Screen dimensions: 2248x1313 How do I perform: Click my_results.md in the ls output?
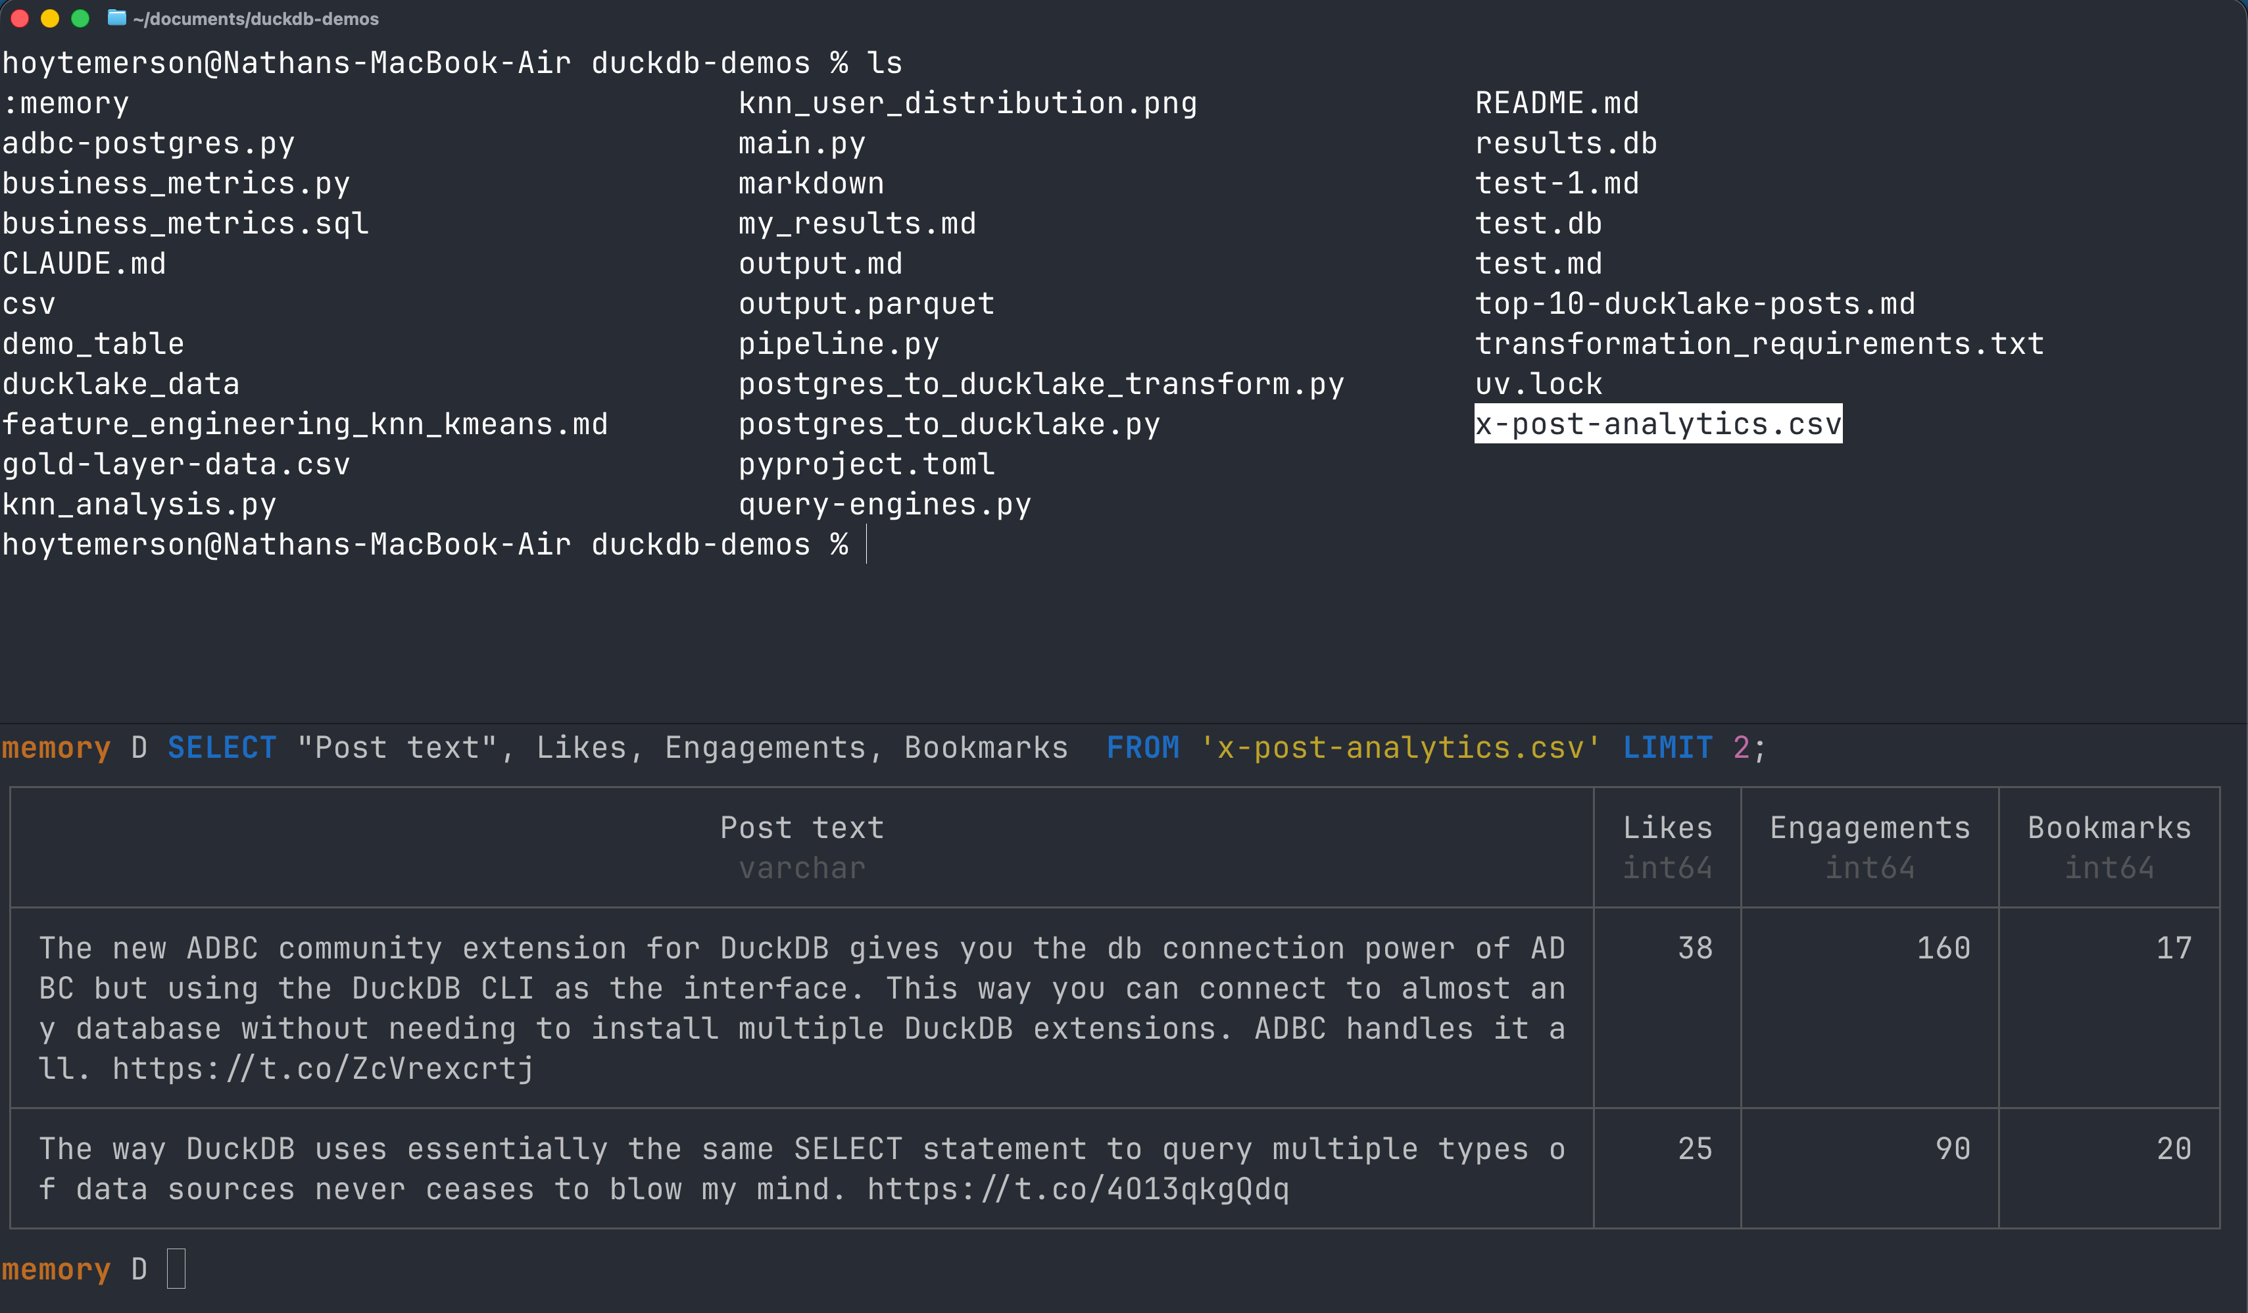point(857,223)
